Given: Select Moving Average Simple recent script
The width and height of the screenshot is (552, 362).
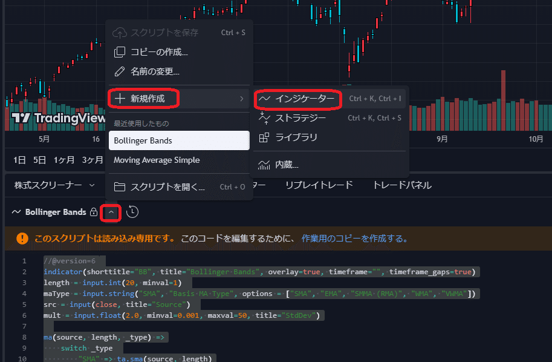Looking at the screenshot, I should tap(179, 160).
